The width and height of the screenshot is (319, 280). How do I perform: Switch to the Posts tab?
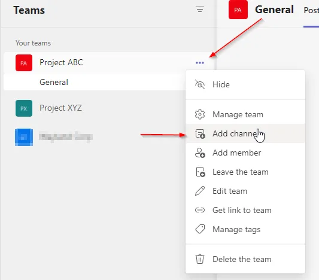(x=311, y=10)
